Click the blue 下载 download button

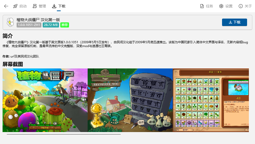235,22
